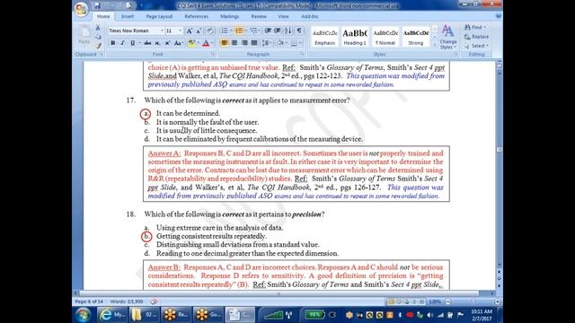Expand the Font dialog launcher
Screen dimensions: 575x323
click(x=213, y=54)
